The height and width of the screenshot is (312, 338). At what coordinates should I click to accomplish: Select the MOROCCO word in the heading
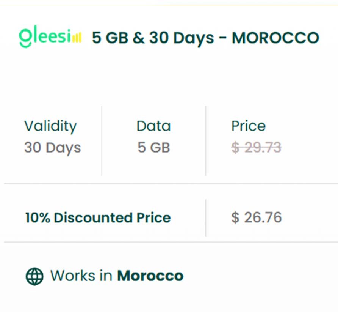275,38
